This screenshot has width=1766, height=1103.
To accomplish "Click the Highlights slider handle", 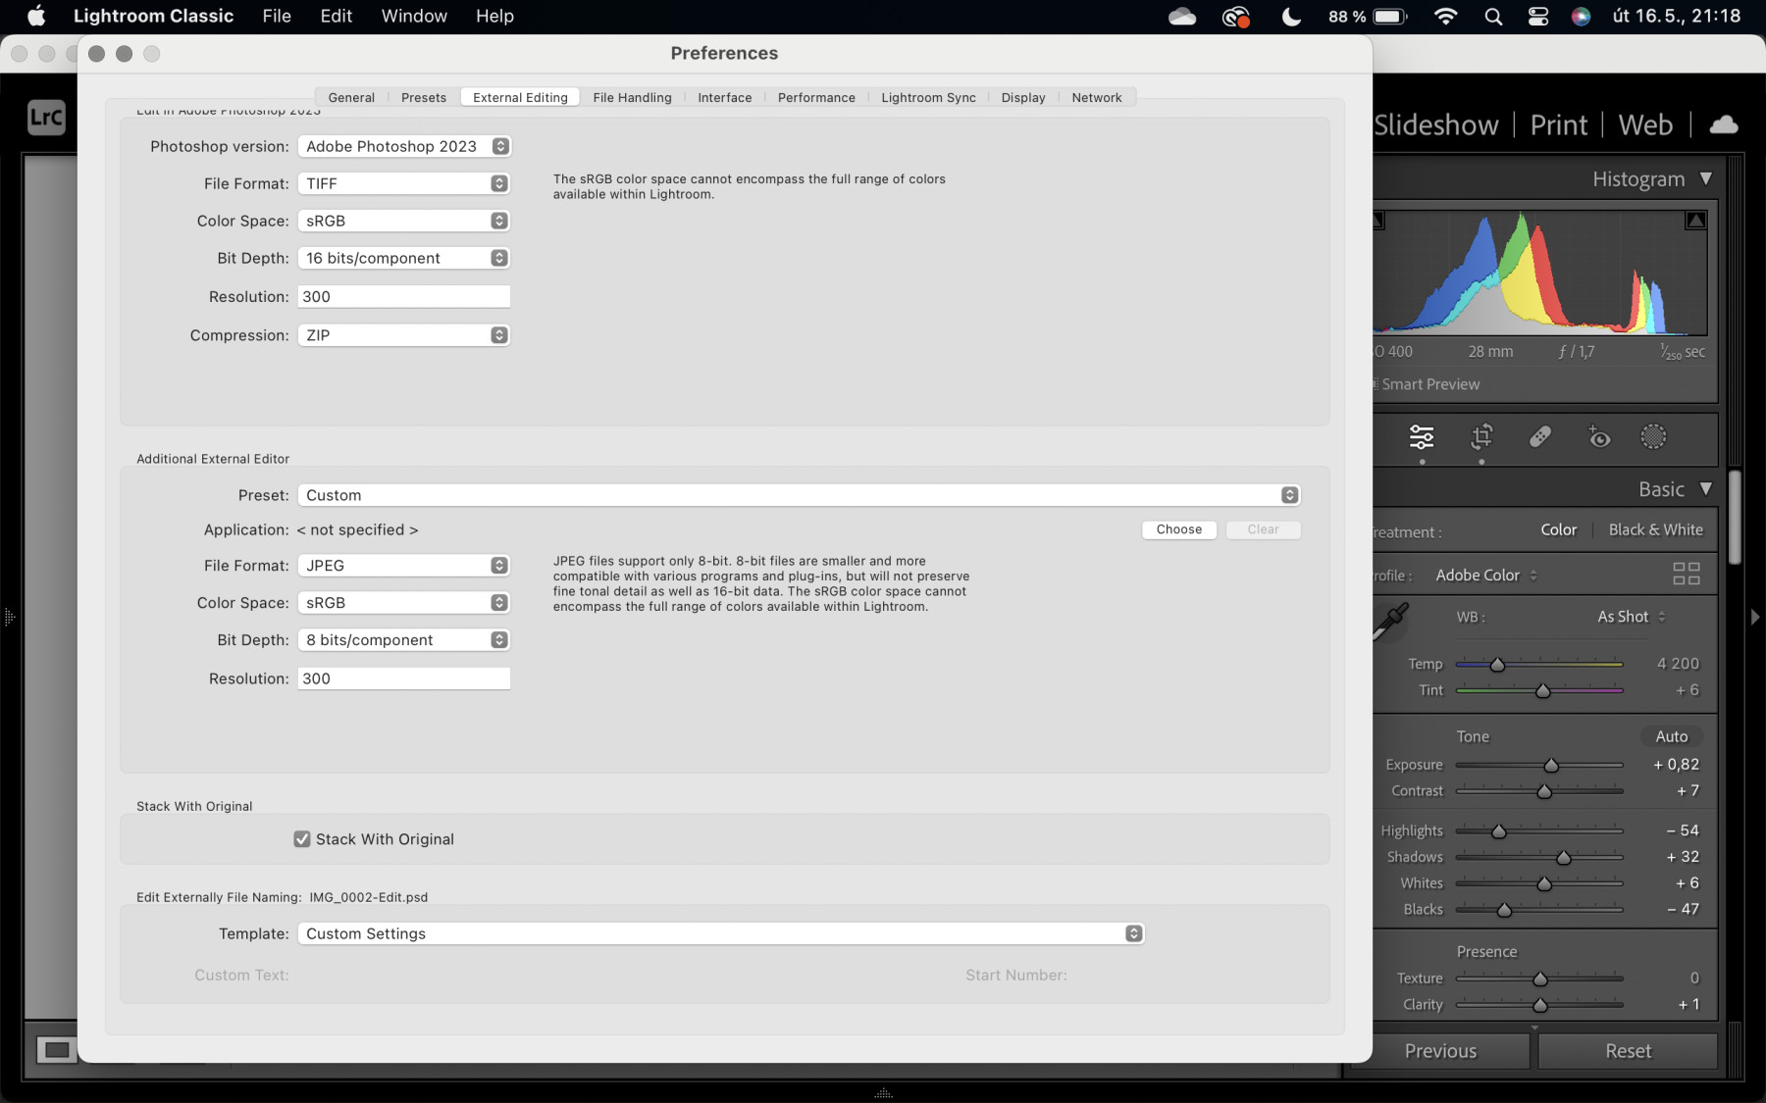I will point(1498,831).
